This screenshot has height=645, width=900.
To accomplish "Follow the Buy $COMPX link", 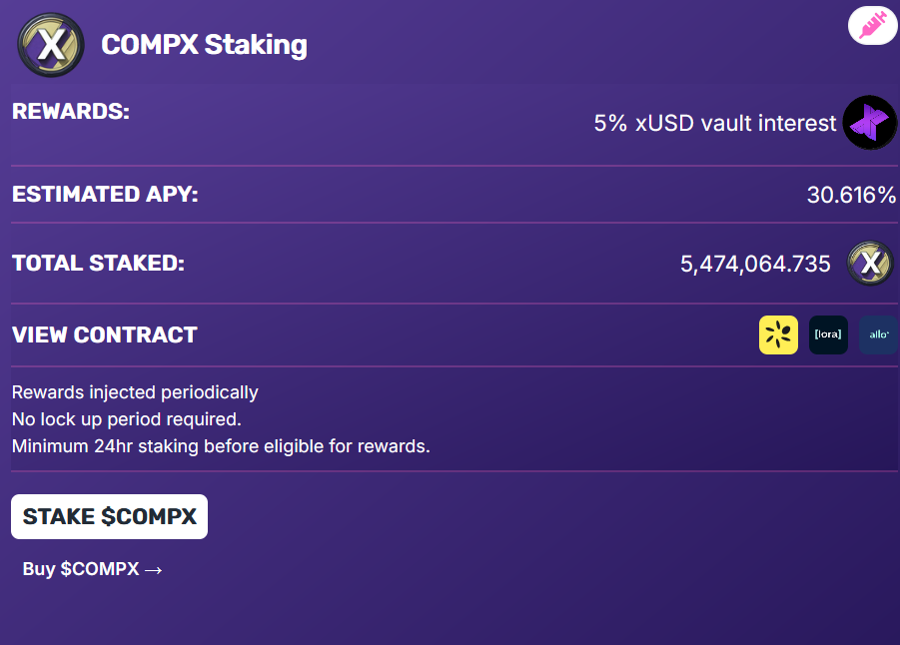I will click(x=92, y=569).
